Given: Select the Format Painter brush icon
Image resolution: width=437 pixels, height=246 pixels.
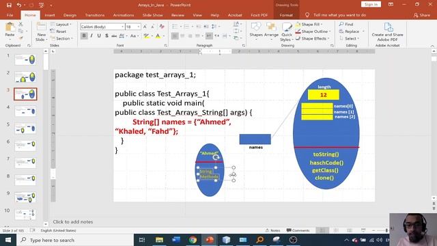Looking at the screenshot, I should (20, 38).
